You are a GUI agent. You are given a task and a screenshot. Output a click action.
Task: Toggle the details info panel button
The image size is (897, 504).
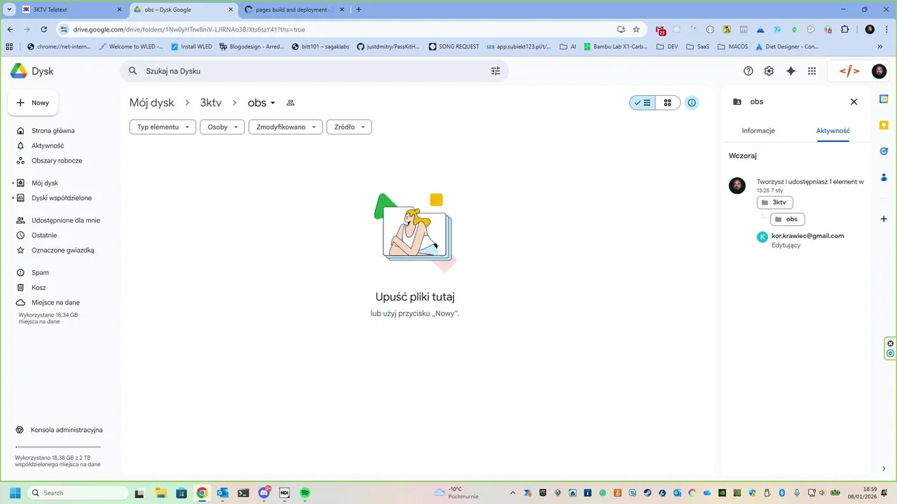click(x=692, y=103)
